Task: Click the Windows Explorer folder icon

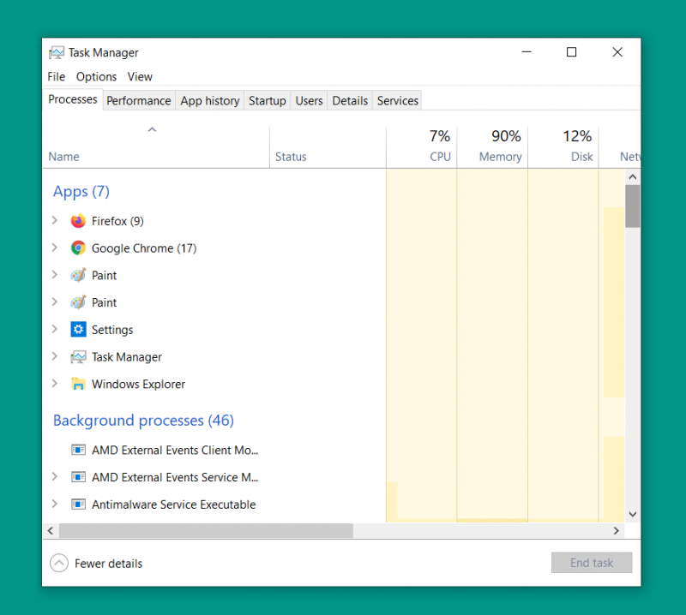Action: [x=78, y=384]
